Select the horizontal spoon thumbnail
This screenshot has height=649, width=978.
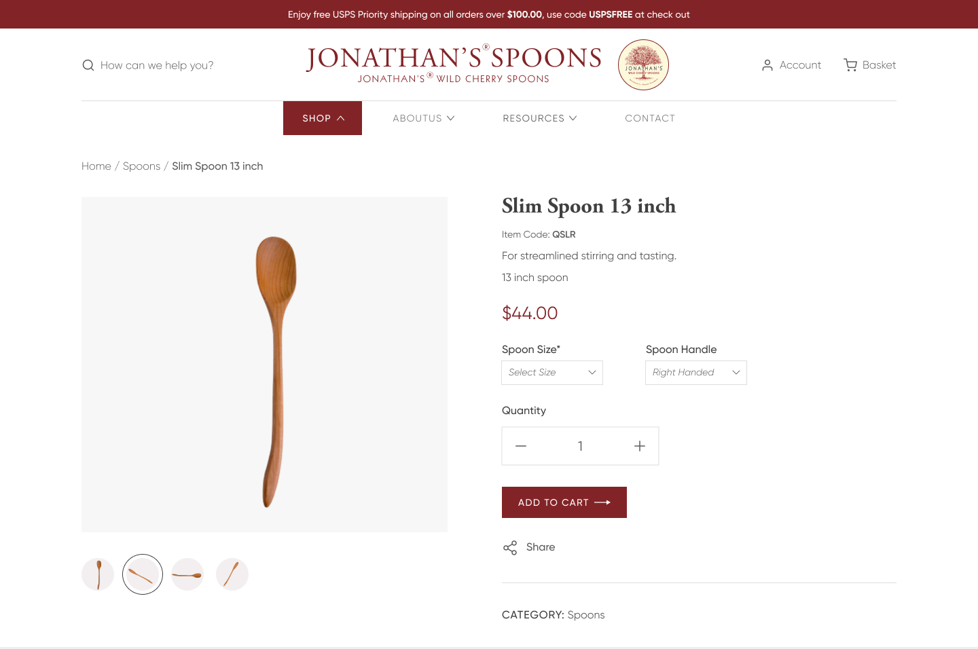tap(187, 574)
